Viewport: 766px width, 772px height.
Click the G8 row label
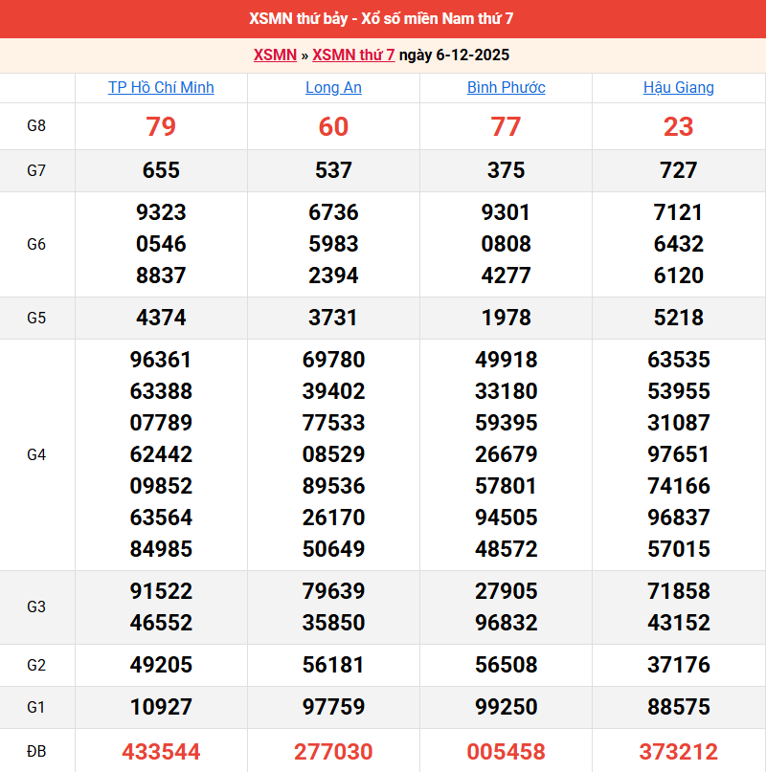point(36,126)
